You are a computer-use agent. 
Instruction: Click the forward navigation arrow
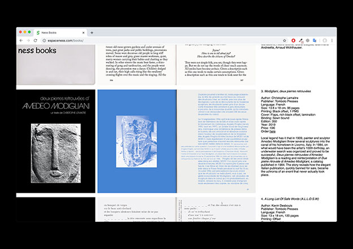coord(28,41)
